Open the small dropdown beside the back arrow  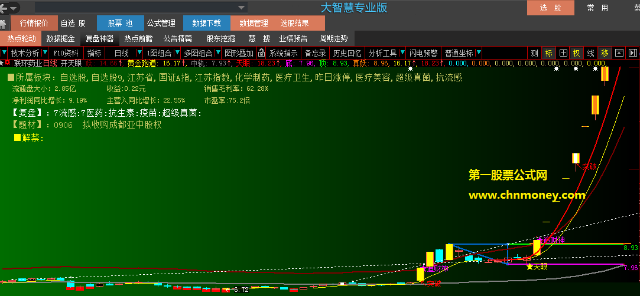[x=14, y=8]
